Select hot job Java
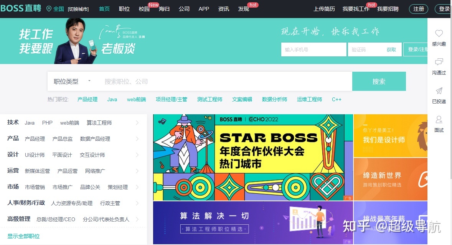Image resolution: width=452 pixels, height=245 pixels. pos(112,99)
